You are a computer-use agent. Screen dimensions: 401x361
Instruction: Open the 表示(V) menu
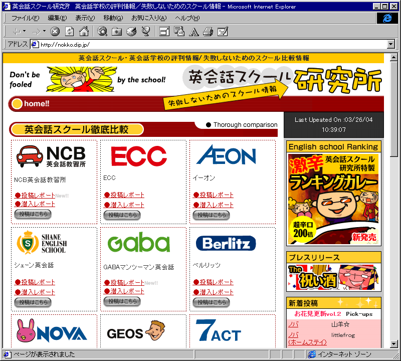85,18
